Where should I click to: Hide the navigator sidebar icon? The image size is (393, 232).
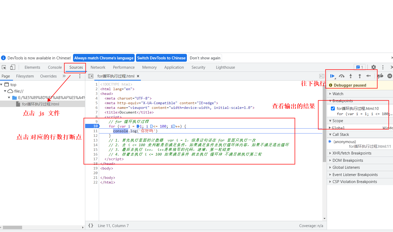[x=91, y=76]
